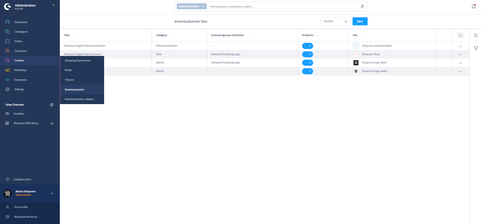Select Downloadcenter submenu item
The height and width of the screenshot is (224, 482).
(x=82, y=90)
